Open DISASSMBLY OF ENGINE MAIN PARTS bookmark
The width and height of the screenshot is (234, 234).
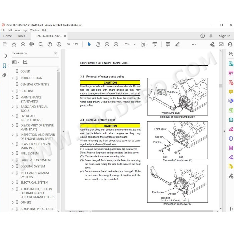[37, 127]
